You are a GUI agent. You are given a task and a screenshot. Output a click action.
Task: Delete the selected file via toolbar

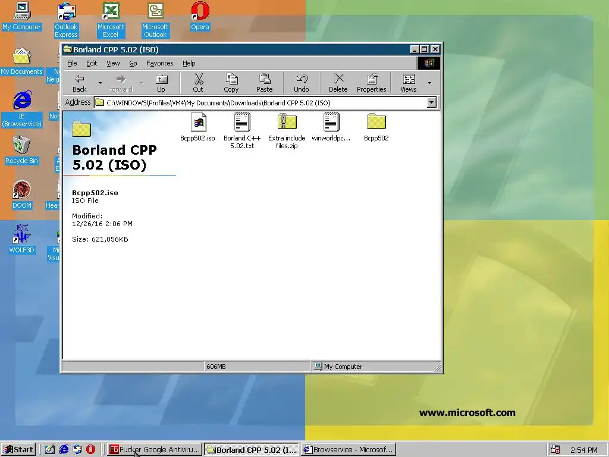point(338,83)
